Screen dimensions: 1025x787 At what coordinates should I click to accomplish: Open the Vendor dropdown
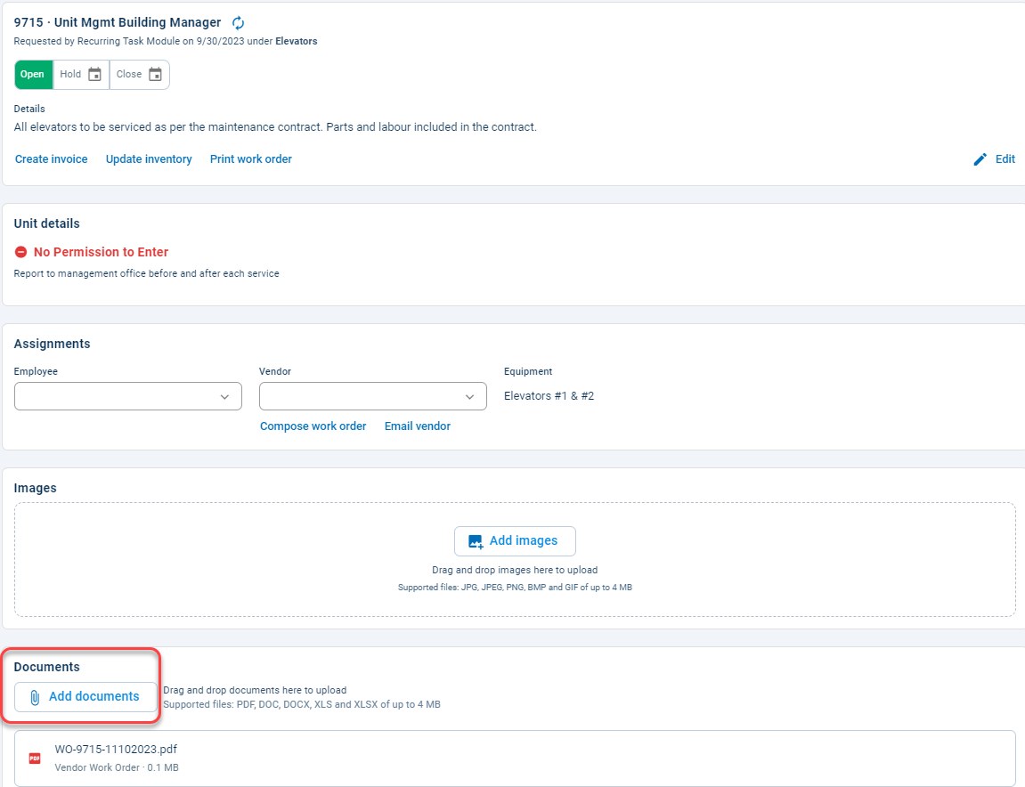click(x=372, y=397)
